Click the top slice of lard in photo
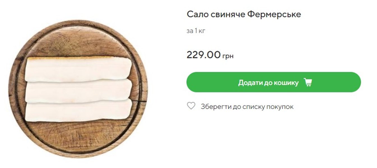Screen dimensions: 377x168 78,69
